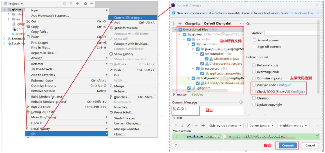Enable Cleanup checkbox
325x153 pixels.
click(254, 98)
